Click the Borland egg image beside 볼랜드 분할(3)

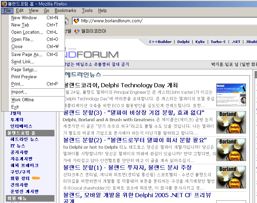click(x=231, y=122)
